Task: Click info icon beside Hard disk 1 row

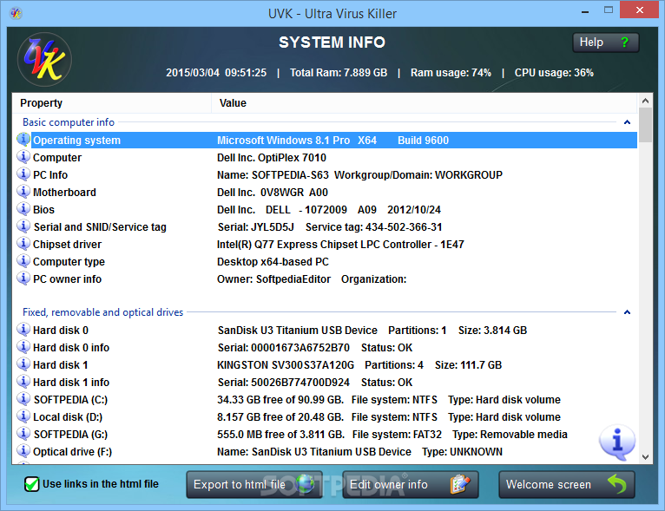Action: coord(23,364)
